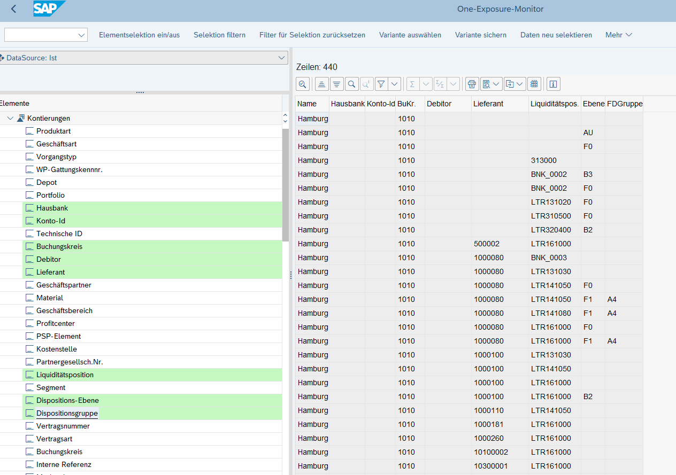Viewport: 676px width, 475px height.
Task: Go back using the arrow beside SAP logo
Action: pos(13,9)
